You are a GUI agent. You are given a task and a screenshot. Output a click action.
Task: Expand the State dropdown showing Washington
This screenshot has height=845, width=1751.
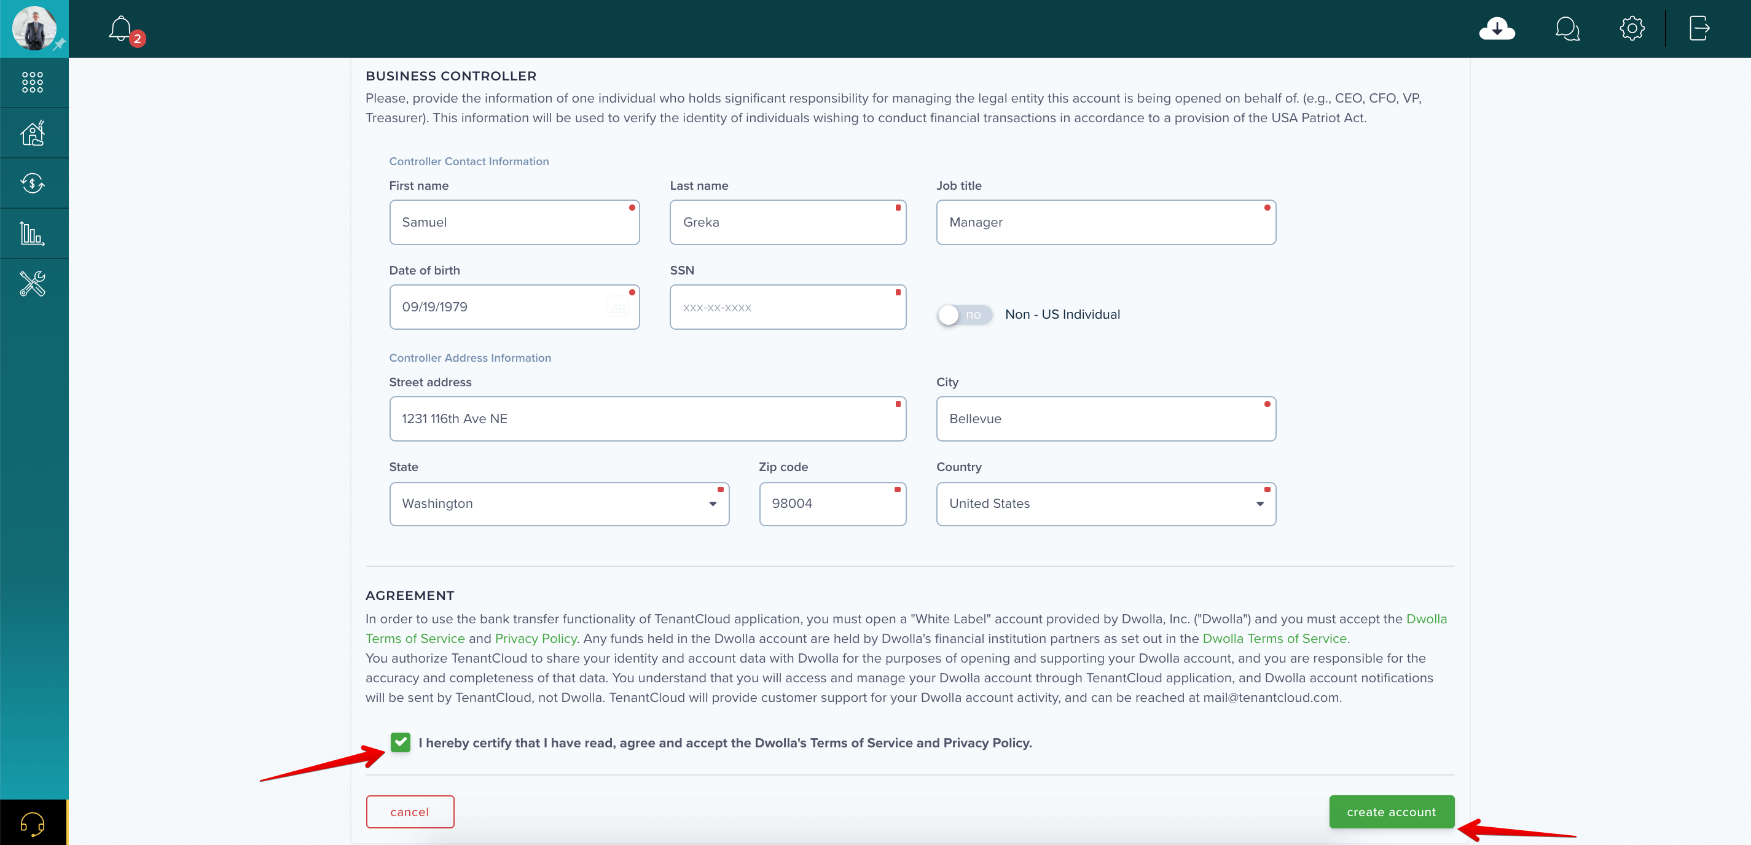[x=558, y=504]
